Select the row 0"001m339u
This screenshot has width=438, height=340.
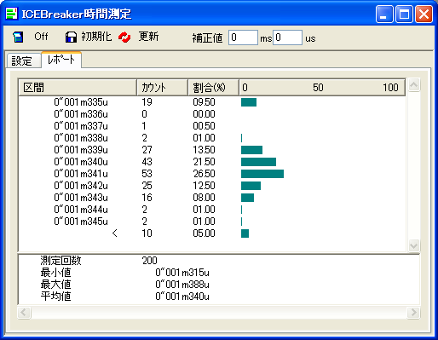(211, 150)
